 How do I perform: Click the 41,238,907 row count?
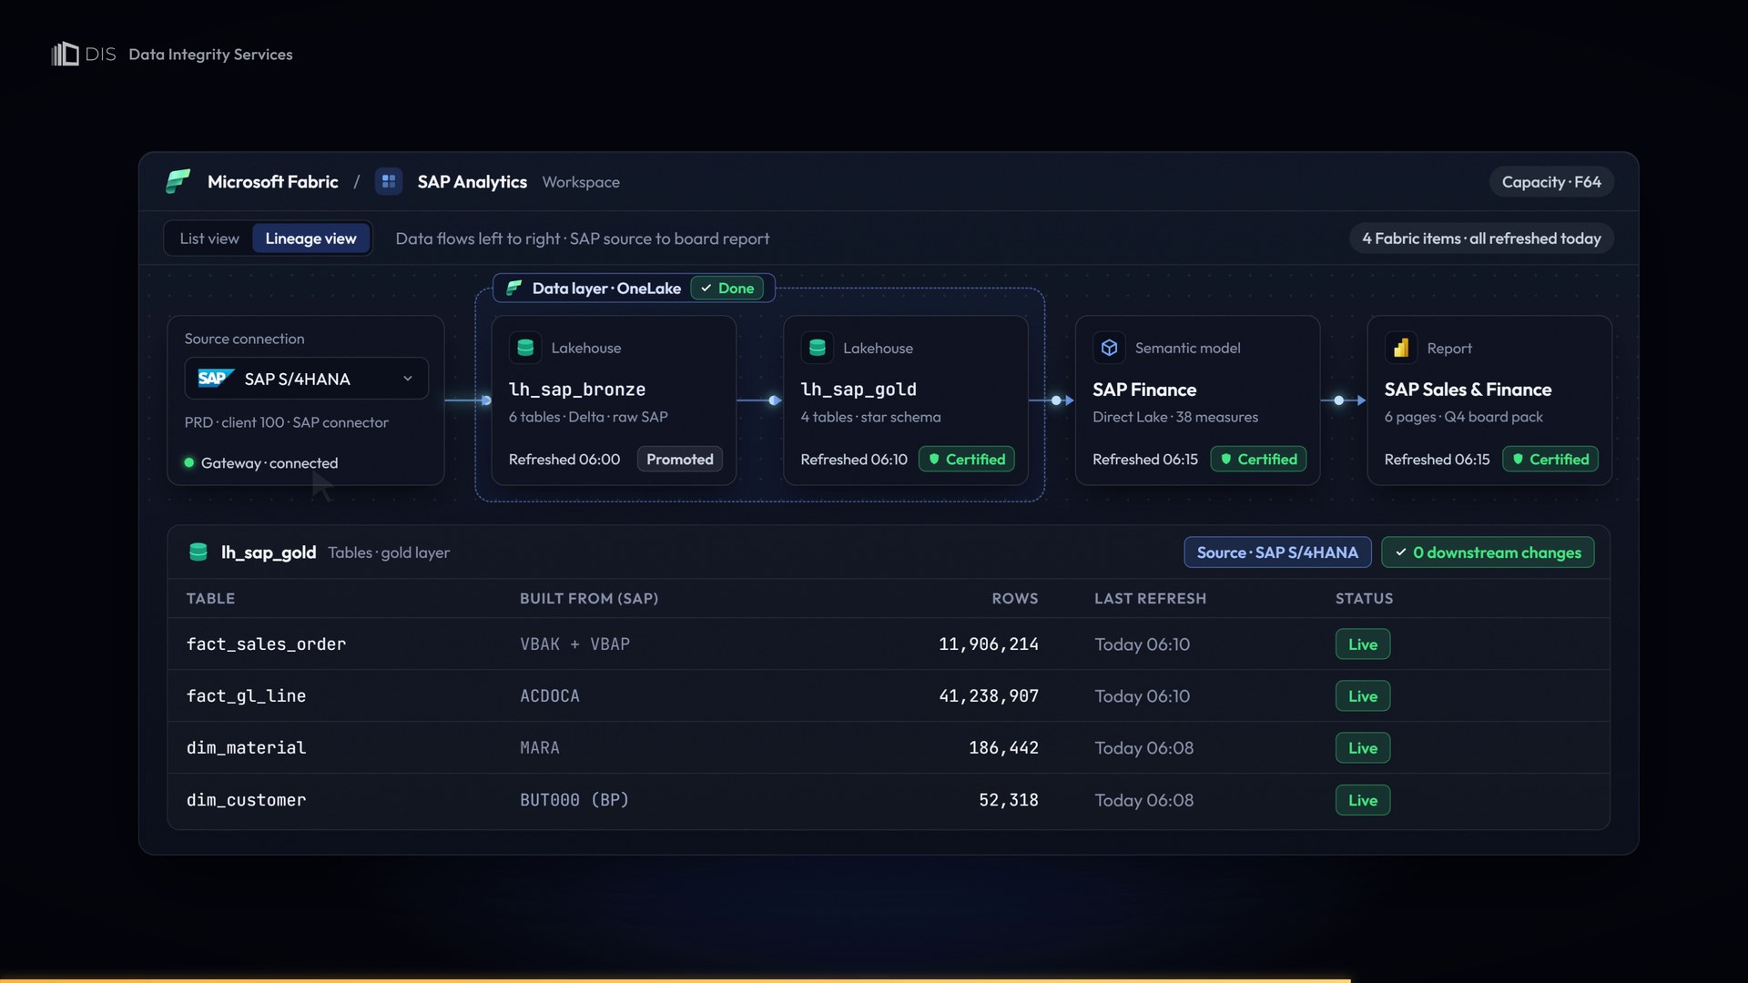click(989, 696)
